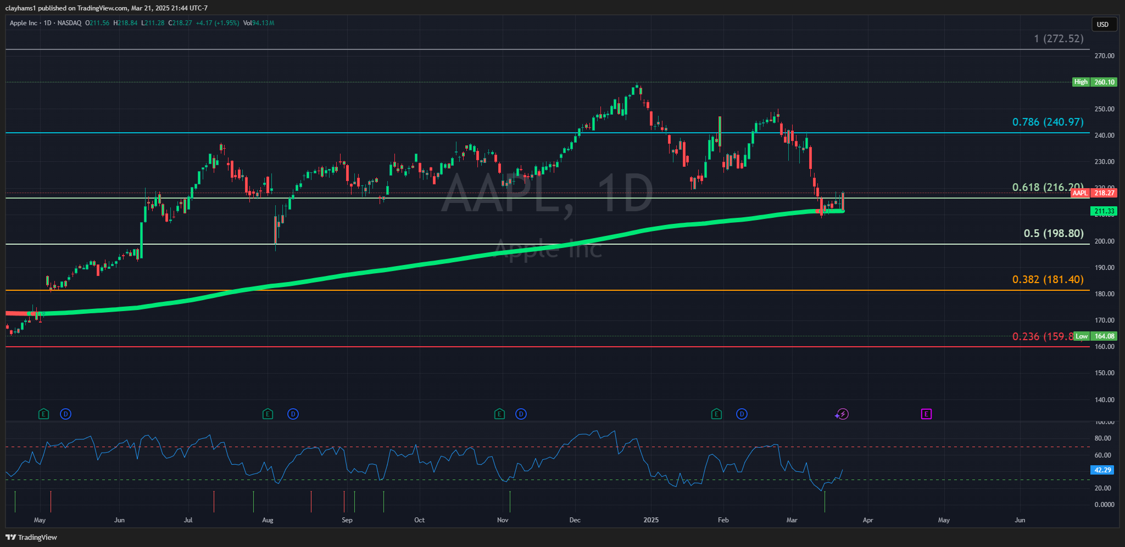The width and height of the screenshot is (1125, 547).
Task: Select the 260.10 high price value
Action: point(1104,82)
